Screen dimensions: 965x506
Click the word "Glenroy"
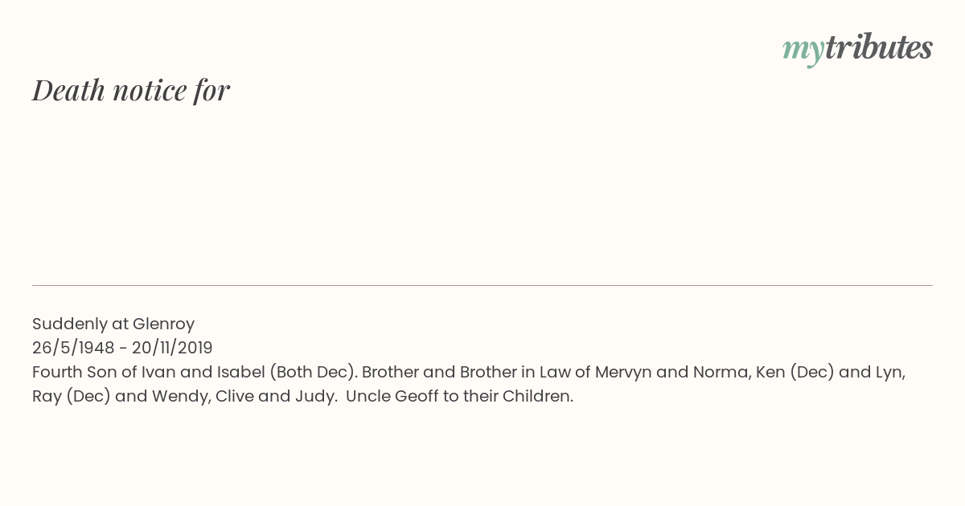pyautogui.click(x=163, y=324)
